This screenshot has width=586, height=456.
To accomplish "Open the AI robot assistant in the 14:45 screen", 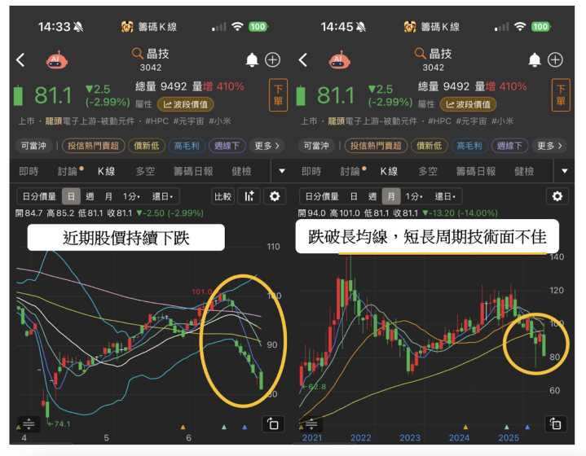I will 338,60.
